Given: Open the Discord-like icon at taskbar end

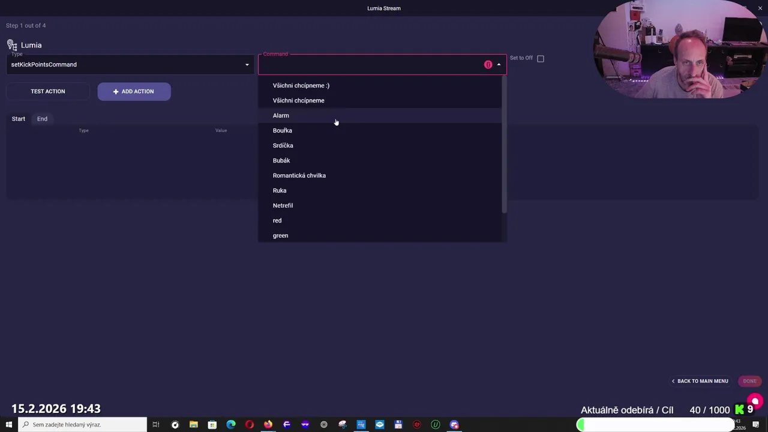Looking at the screenshot, I should (x=454, y=425).
